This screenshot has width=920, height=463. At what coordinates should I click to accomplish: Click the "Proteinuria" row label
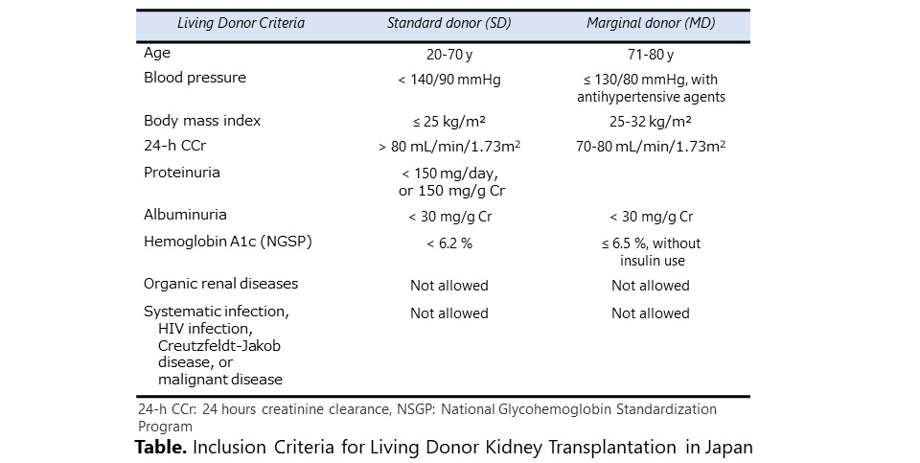point(181,173)
